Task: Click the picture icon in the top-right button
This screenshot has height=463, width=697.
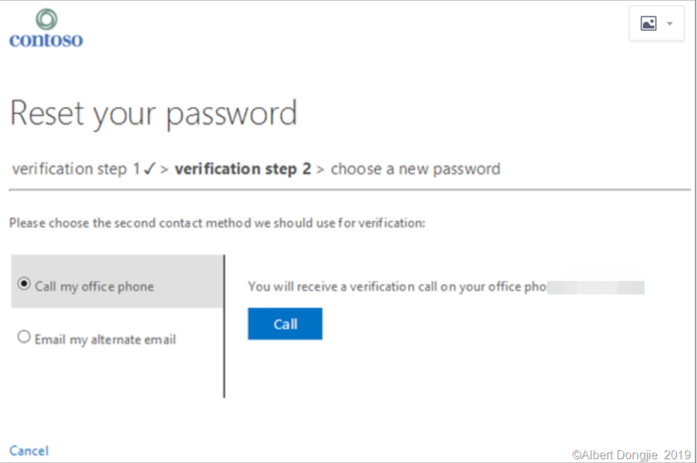Action: click(649, 24)
